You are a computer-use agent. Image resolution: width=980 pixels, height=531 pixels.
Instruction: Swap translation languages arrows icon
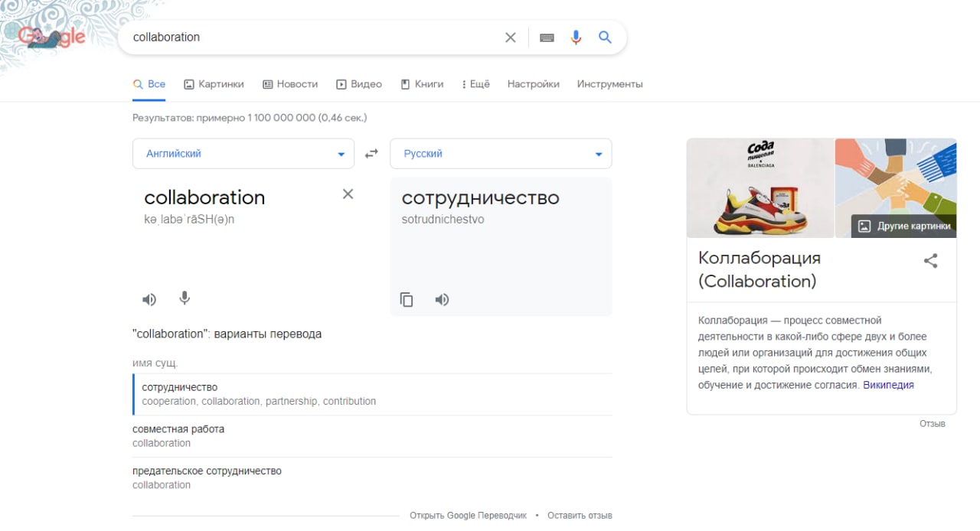[x=371, y=154]
